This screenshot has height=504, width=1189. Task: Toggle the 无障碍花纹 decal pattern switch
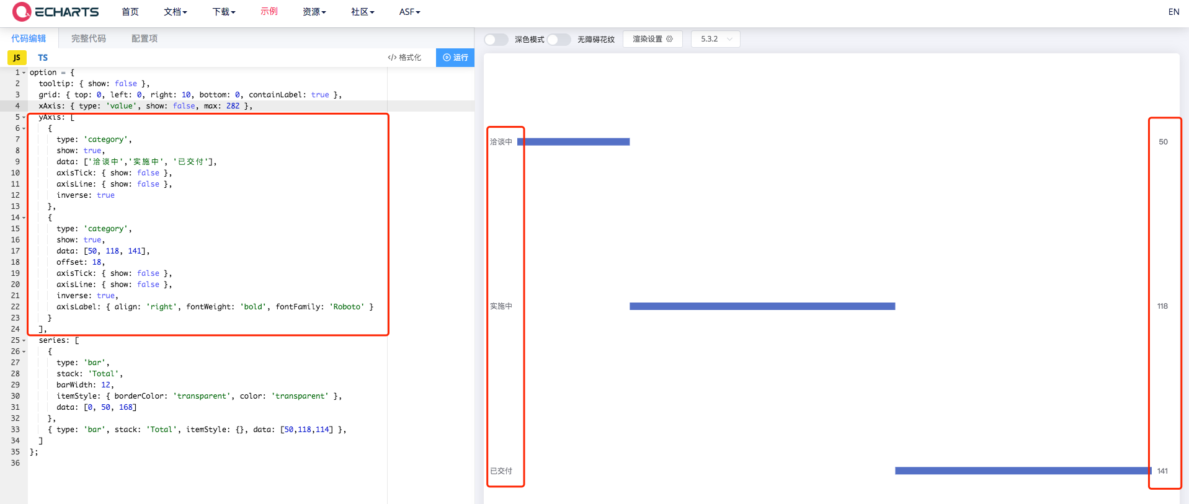tap(558, 39)
